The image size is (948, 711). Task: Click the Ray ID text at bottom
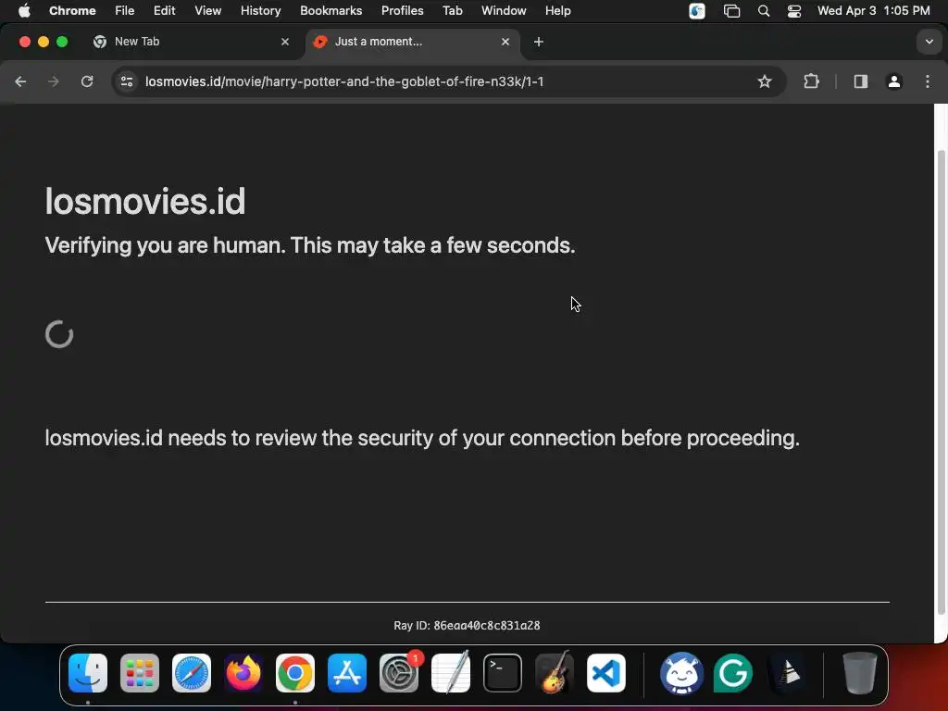tap(467, 626)
